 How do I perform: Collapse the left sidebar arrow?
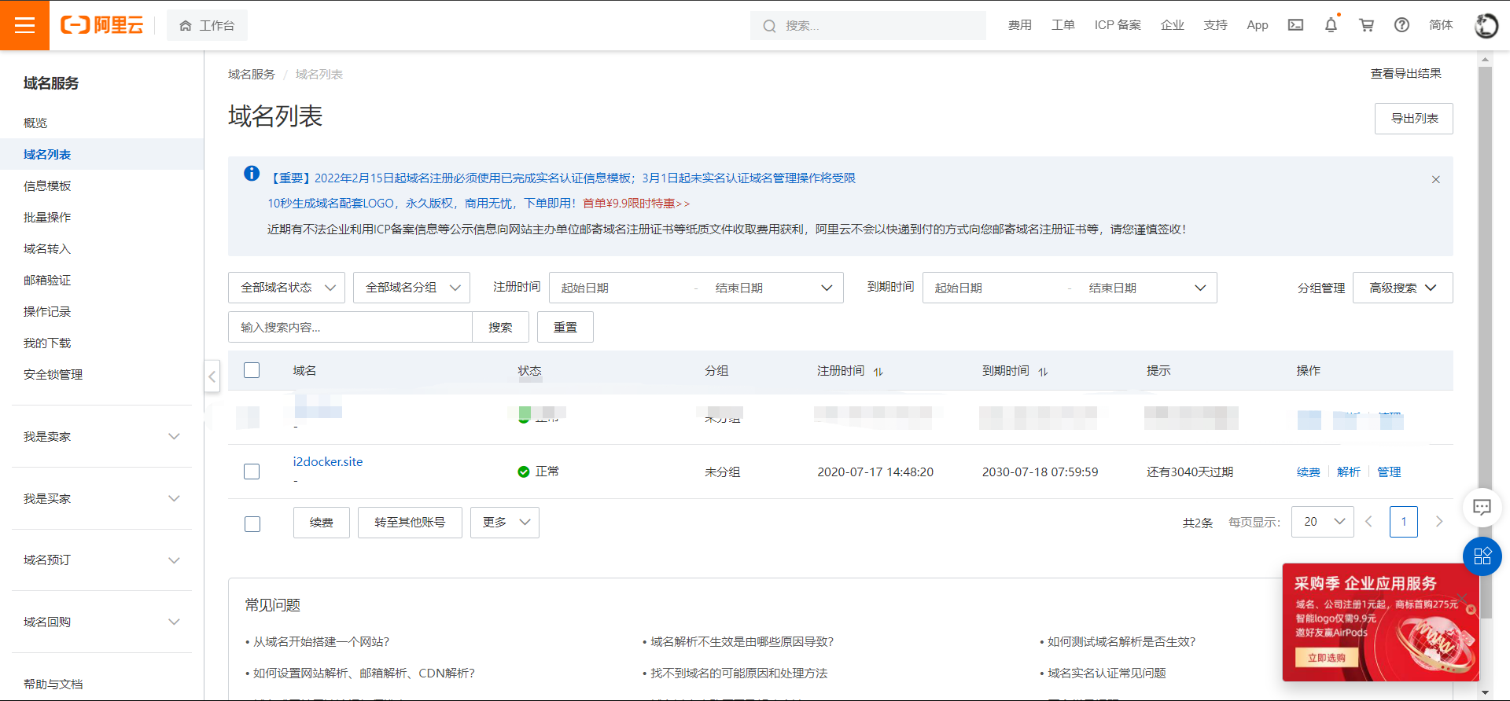tap(212, 376)
